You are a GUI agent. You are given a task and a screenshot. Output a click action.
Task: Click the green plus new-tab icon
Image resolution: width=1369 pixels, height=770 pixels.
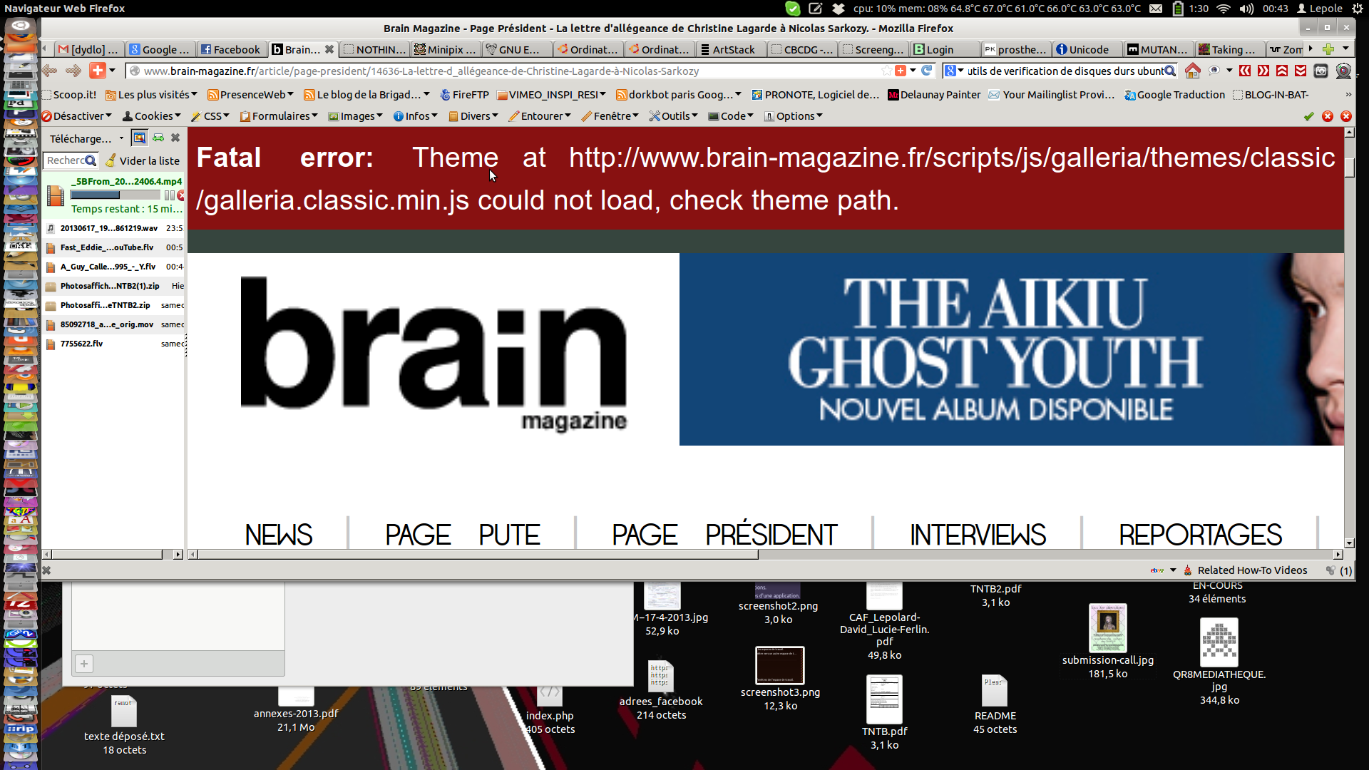point(1328,49)
